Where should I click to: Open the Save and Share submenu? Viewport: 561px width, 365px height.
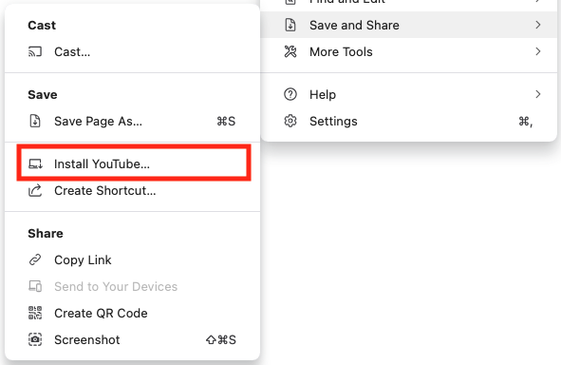(x=408, y=25)
